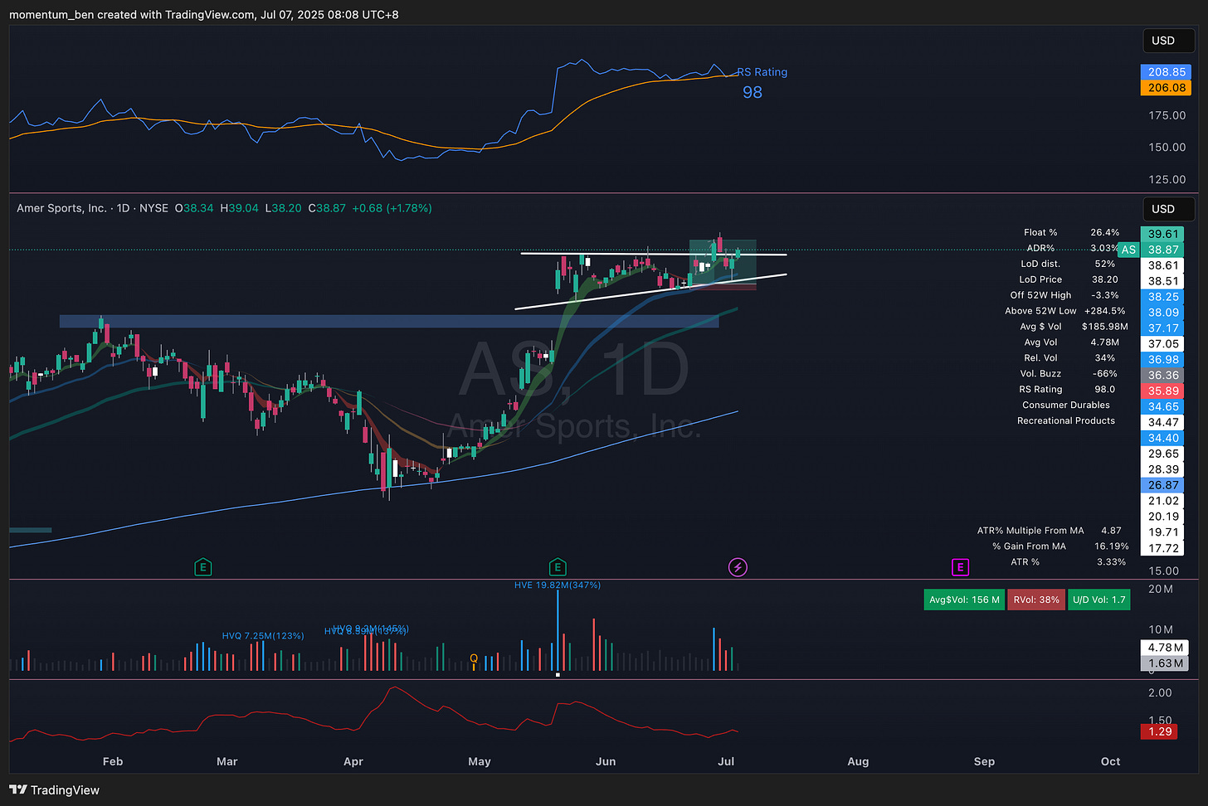Click the 39.61 green price label
This screenshot has height=806, width=1208.
tap(1163, 234)
